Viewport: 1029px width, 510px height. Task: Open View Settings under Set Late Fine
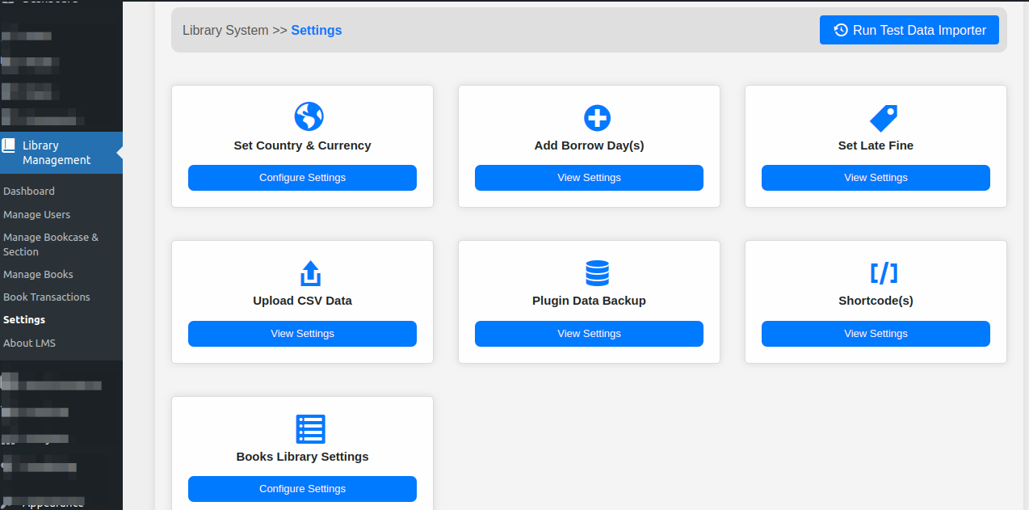(x=876, y=178)
